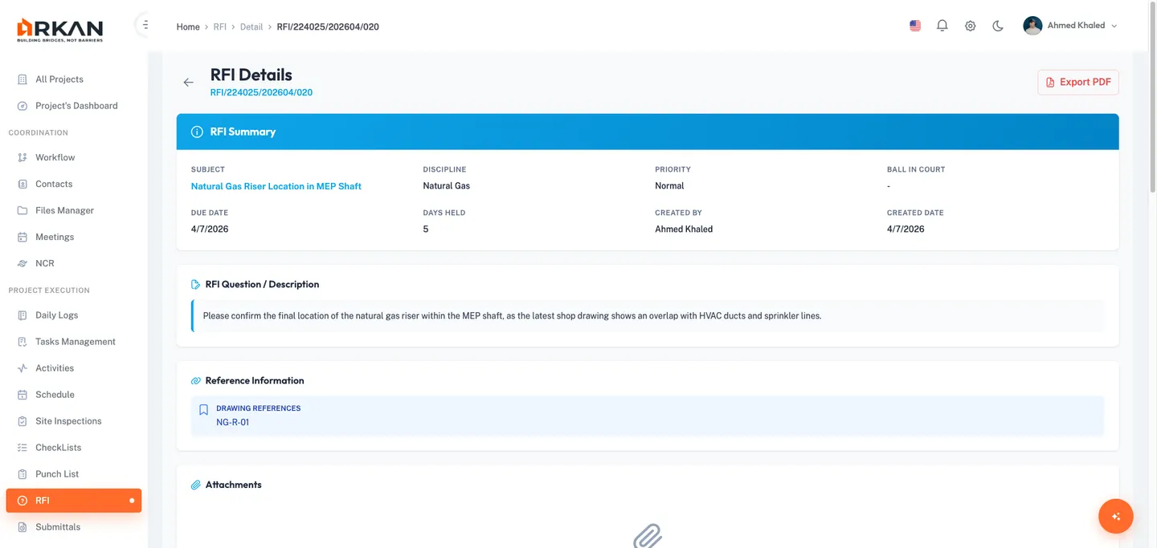1157x548 pixels.
Task: Go to Punch List in sidebar
Action: [x=57, y=474]
